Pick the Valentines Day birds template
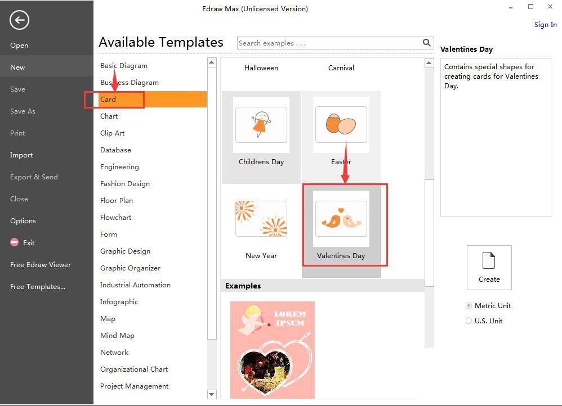This screenshot has height=406, width=562. click(x=341, y=219)
